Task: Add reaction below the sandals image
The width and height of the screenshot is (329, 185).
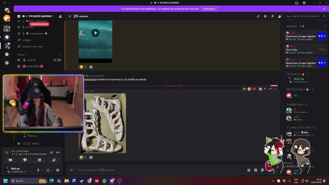Action: click(91, 157)
